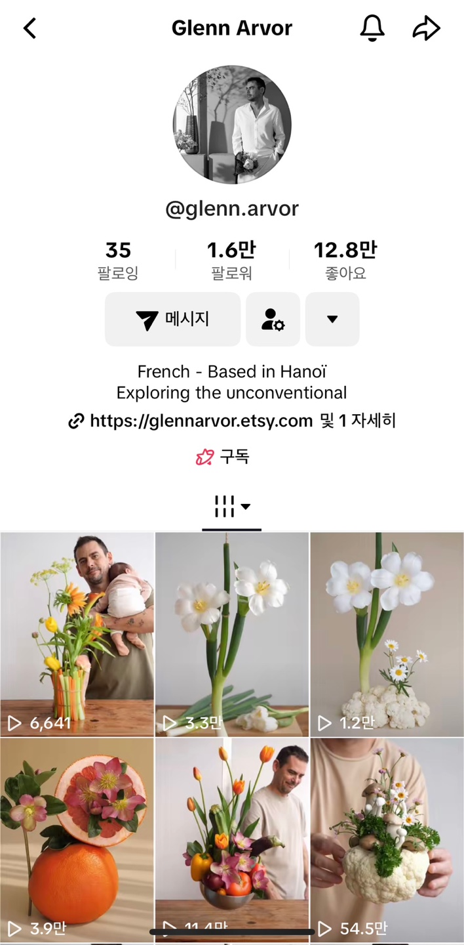Image resolution: width=464 pixels, height=945 pixels.
Task: Expand the 자세히 more links
Action: click(x=374, y=421)
